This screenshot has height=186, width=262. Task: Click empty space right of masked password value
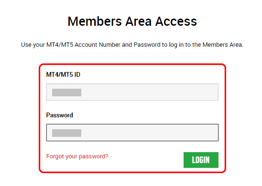[150, 133]
